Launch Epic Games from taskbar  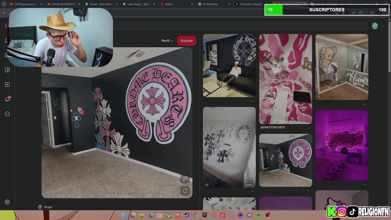click(x=205, y=215)
